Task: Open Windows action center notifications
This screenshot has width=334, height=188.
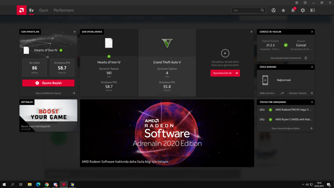Action: coord(329,184)
